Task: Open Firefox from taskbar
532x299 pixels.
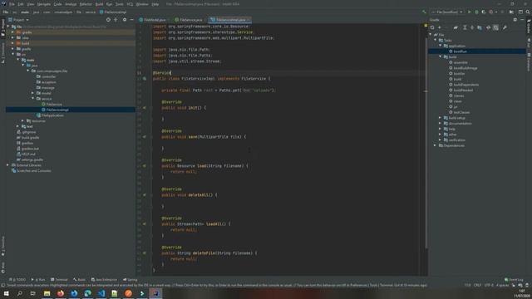Action: [61, 293]
